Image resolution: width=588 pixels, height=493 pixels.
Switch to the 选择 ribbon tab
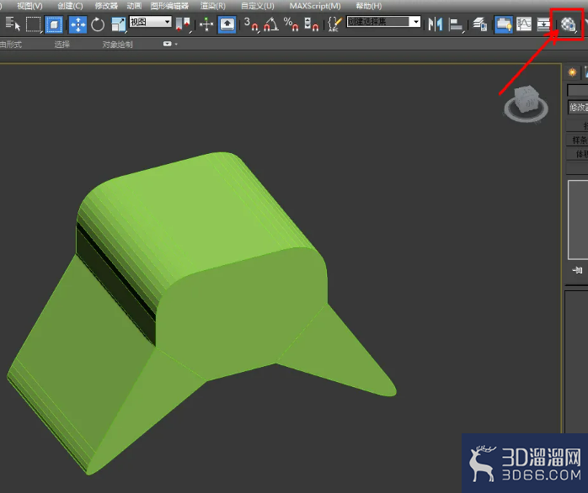point(61,45)
